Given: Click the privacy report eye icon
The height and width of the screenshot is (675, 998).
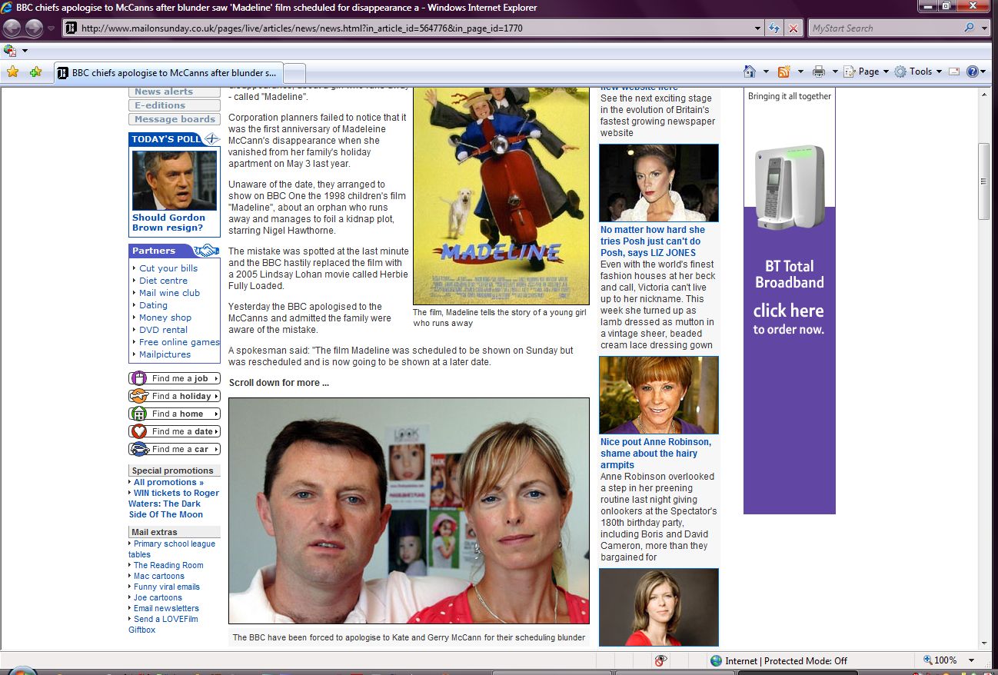Looking at the screenshot, I should tap(660, 660).
